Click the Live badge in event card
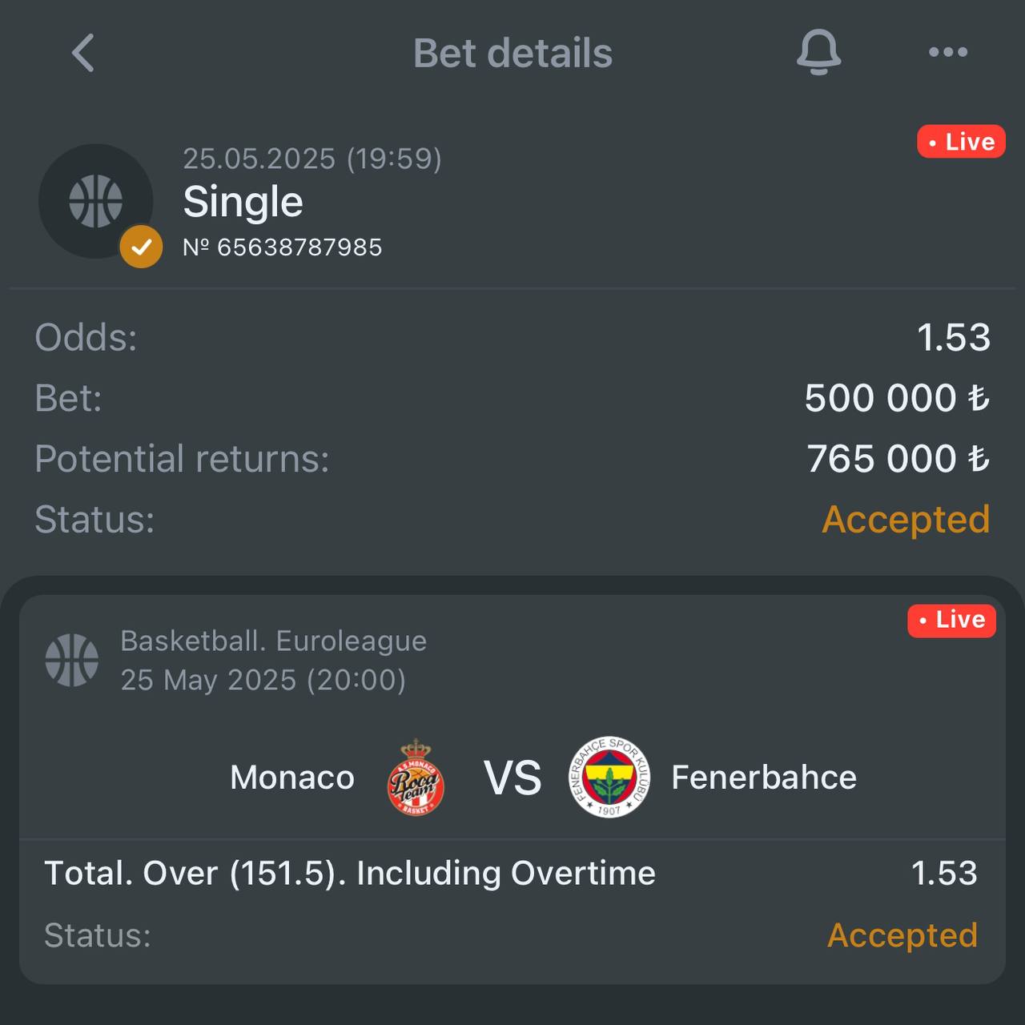The height and width of the screenshot is (1025, 1025). [951, 620]
